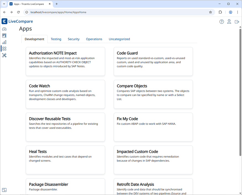Close the Apps - Tricentis LiveCompare tab
This screenshot has height=195, width=242.
[x=50, y=4]
